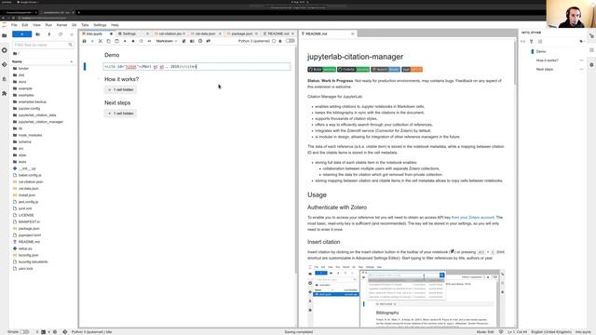Refresh the file list
596x335 pixels.
click(x=60, y=34)
